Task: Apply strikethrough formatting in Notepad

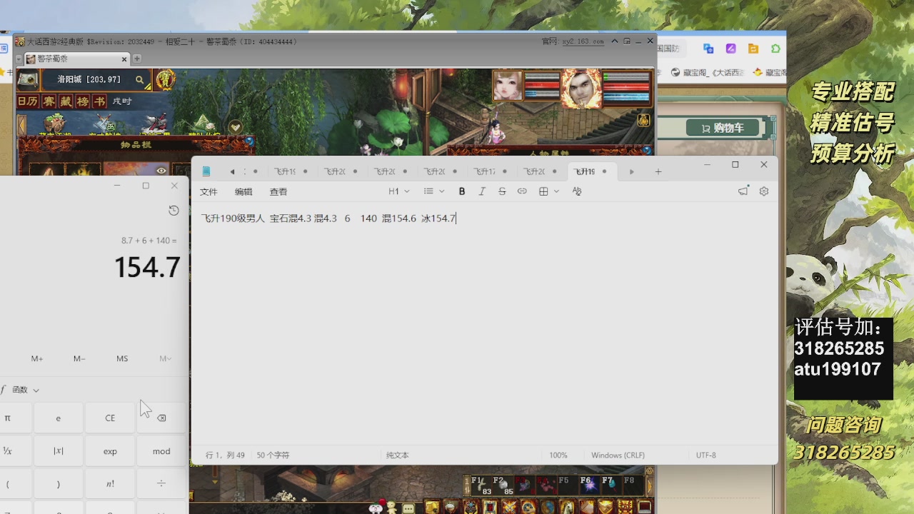Action: tap(502, 191)
